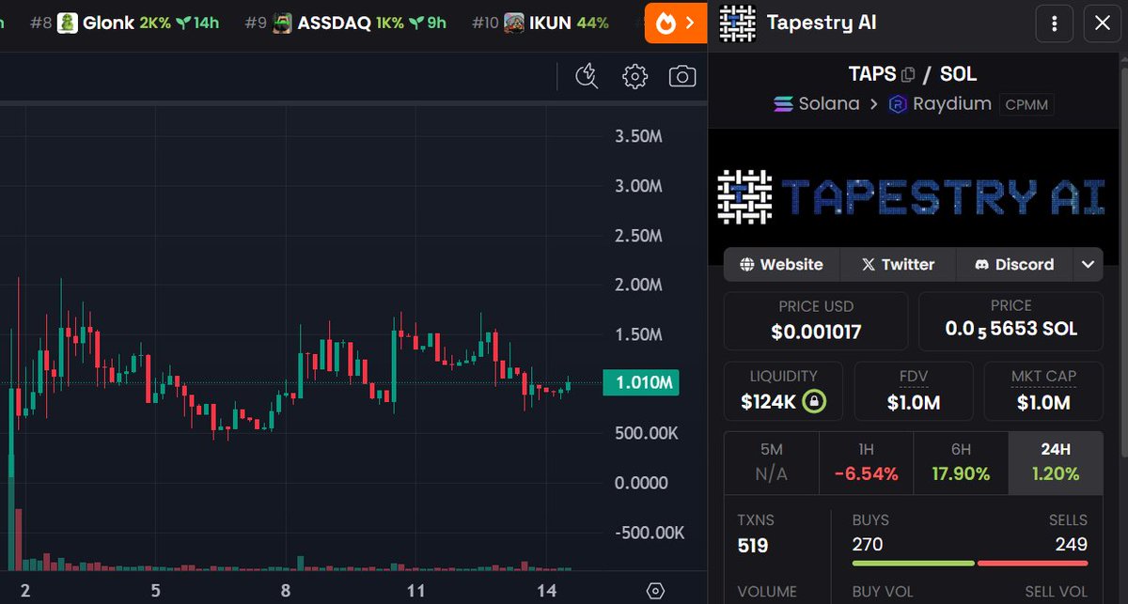Open the Tapestry AI Website link
1128x604 pixels.
pos(781,264)
